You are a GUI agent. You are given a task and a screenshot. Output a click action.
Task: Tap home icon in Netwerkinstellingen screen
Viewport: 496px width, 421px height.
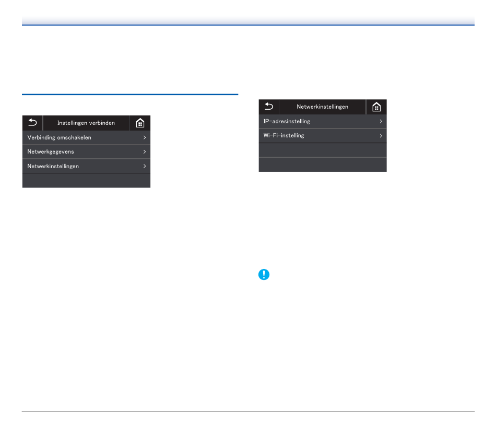pos(376,107)
